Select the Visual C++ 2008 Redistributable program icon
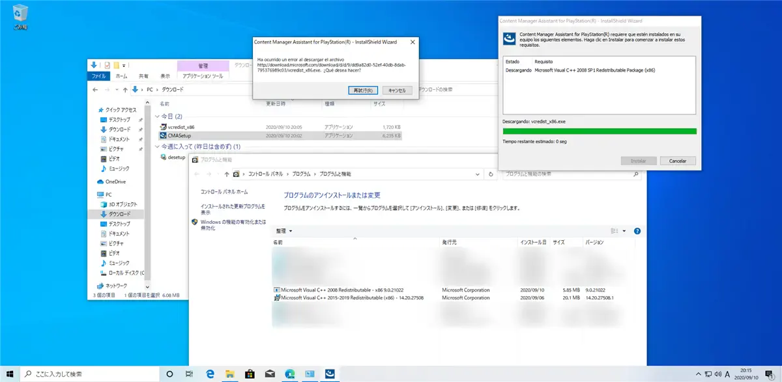This screenshot has height=382, width=782. pos(276,290)
